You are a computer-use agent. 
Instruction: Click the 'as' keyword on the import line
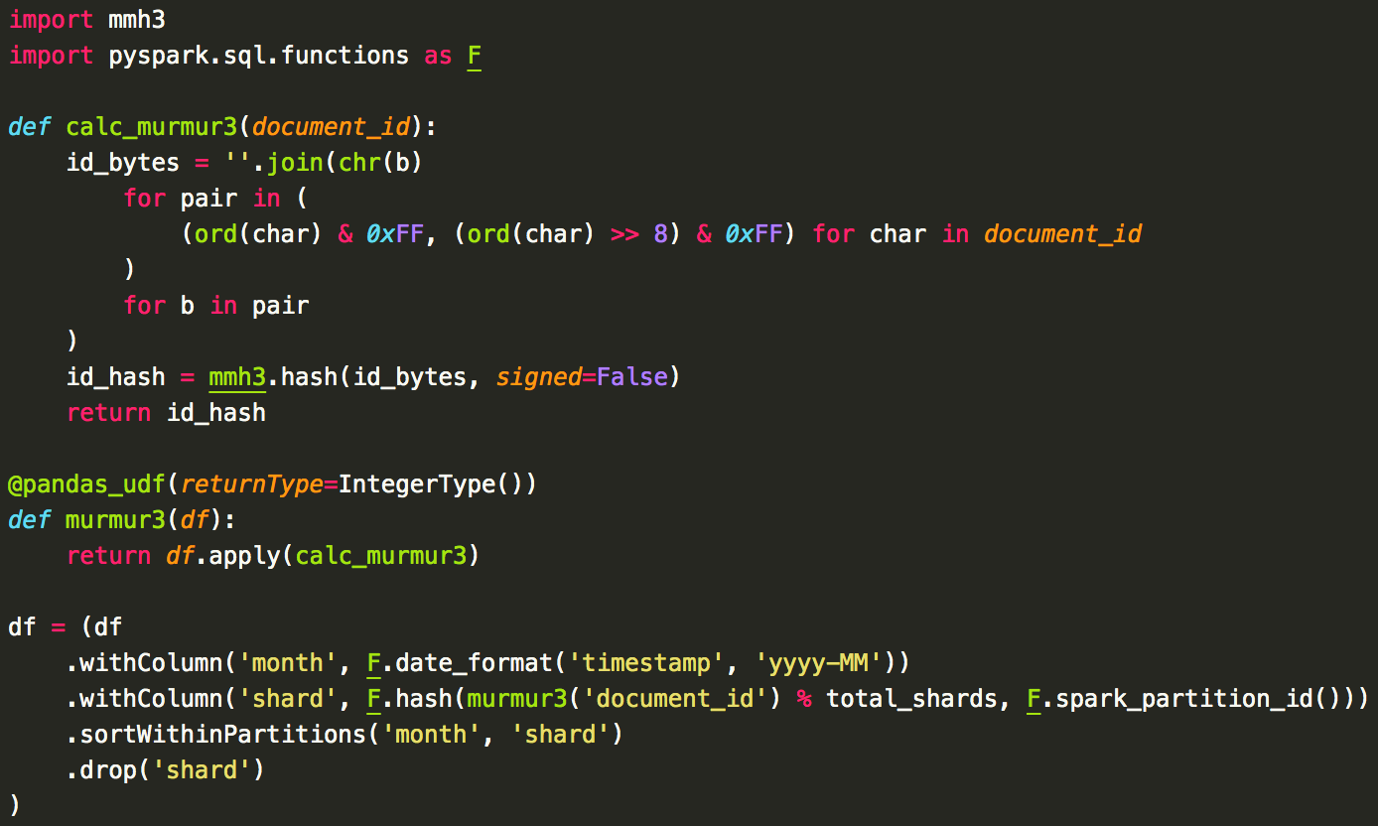pos(438,56)
